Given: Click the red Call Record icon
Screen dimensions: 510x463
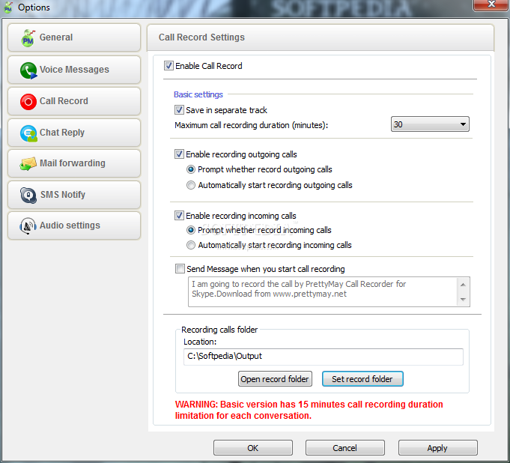Looking at the screenshot, I should point(28,101).
